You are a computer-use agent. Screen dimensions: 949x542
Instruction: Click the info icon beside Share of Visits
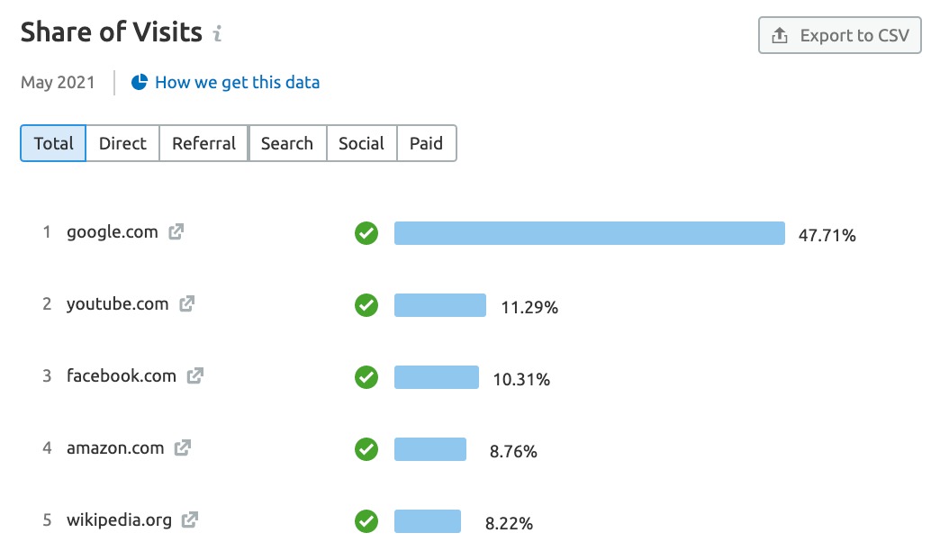click(x=217, y=34)
